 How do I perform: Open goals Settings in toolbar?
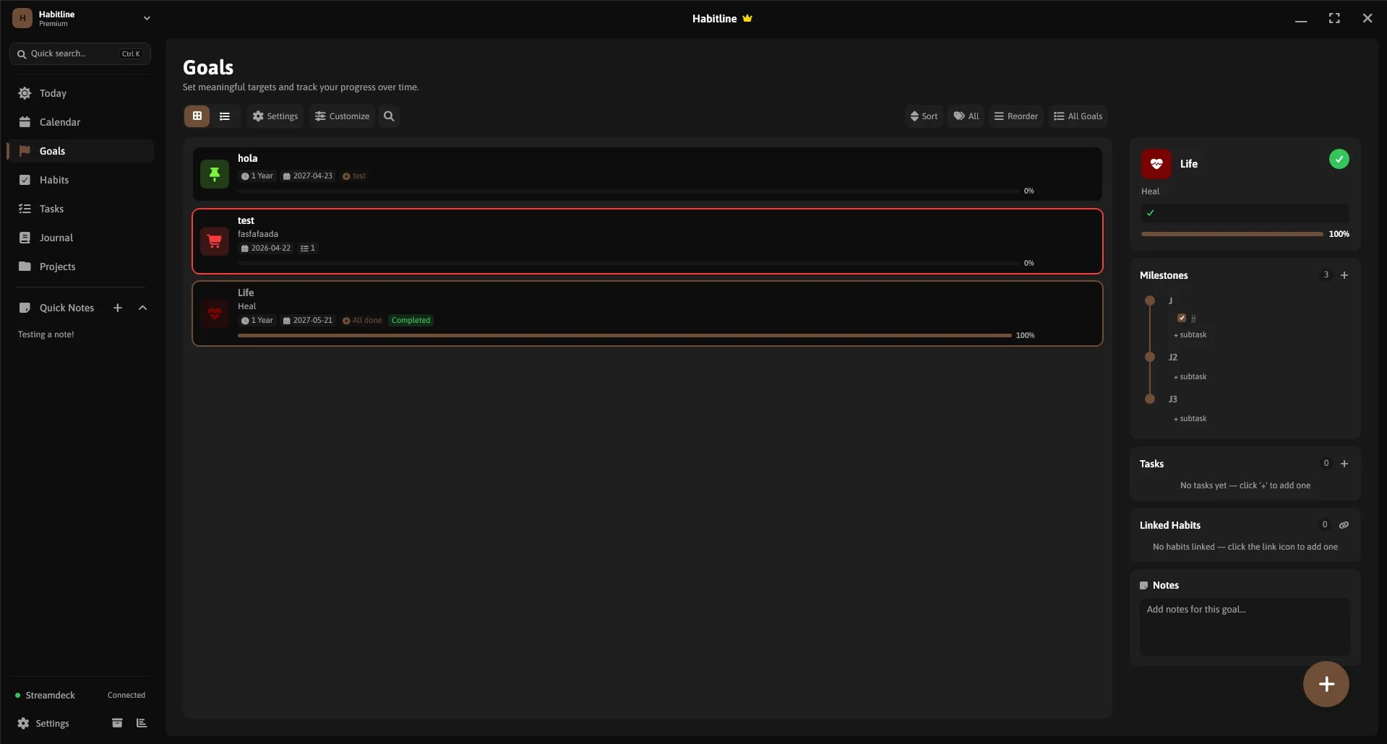pyautogui.click(x=275, y=116)
